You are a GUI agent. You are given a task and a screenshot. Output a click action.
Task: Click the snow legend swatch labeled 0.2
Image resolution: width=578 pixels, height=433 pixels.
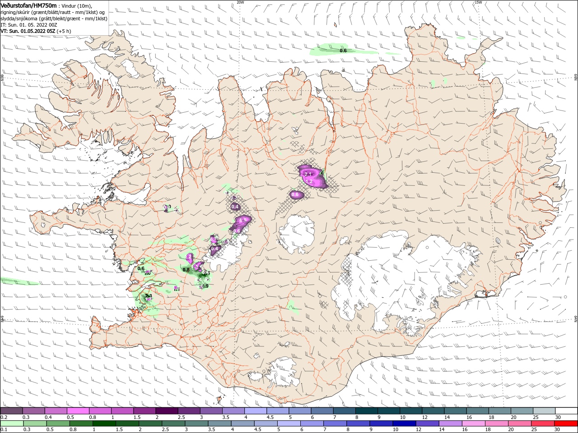pos(11,411)
